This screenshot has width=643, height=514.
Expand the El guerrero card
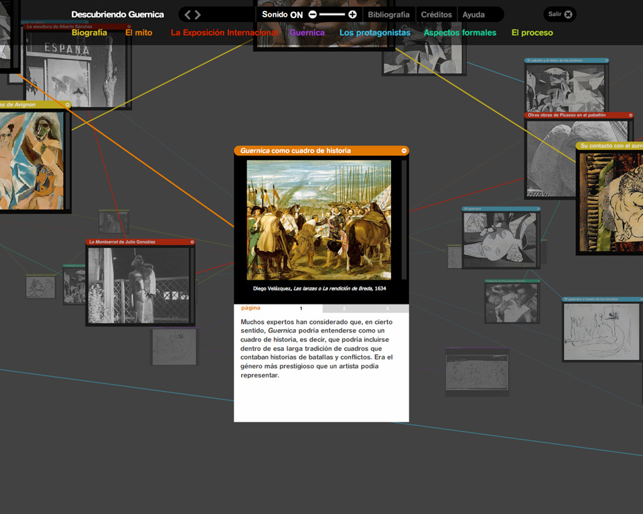pos(538,209)
